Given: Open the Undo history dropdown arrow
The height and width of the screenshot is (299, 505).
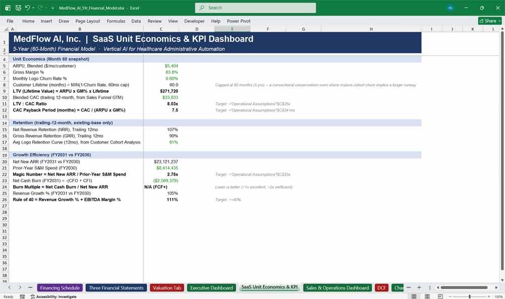Looking at the screenshot, I should [x=33, y=8].
